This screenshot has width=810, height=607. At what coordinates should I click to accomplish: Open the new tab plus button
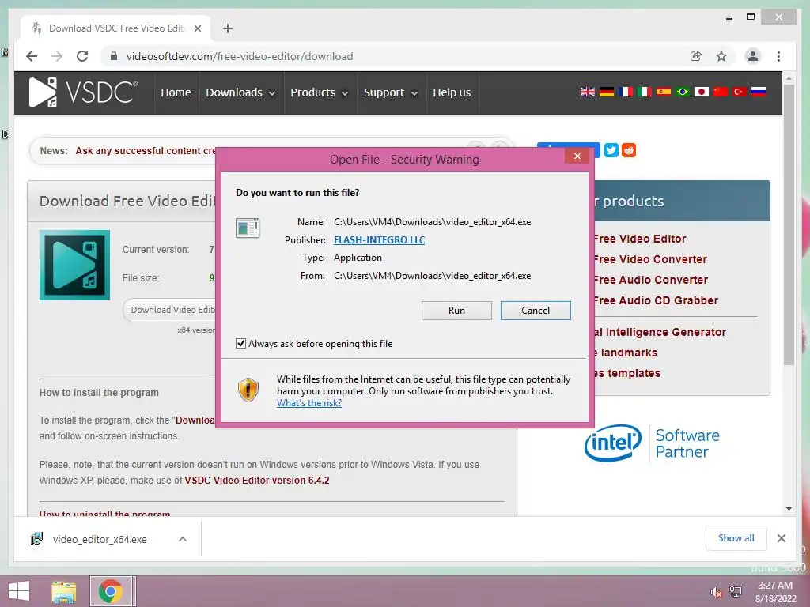(x=228, y=28)
